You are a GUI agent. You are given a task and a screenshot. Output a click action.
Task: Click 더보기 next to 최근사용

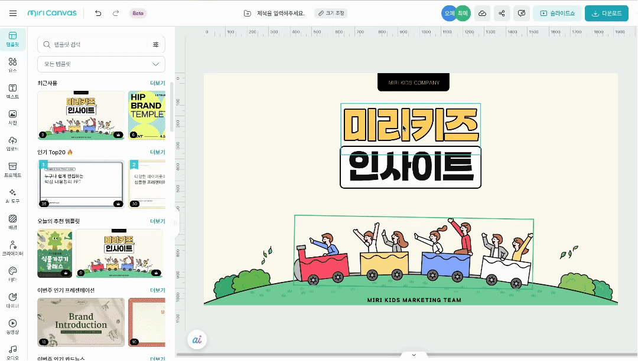tap(158, 83)
